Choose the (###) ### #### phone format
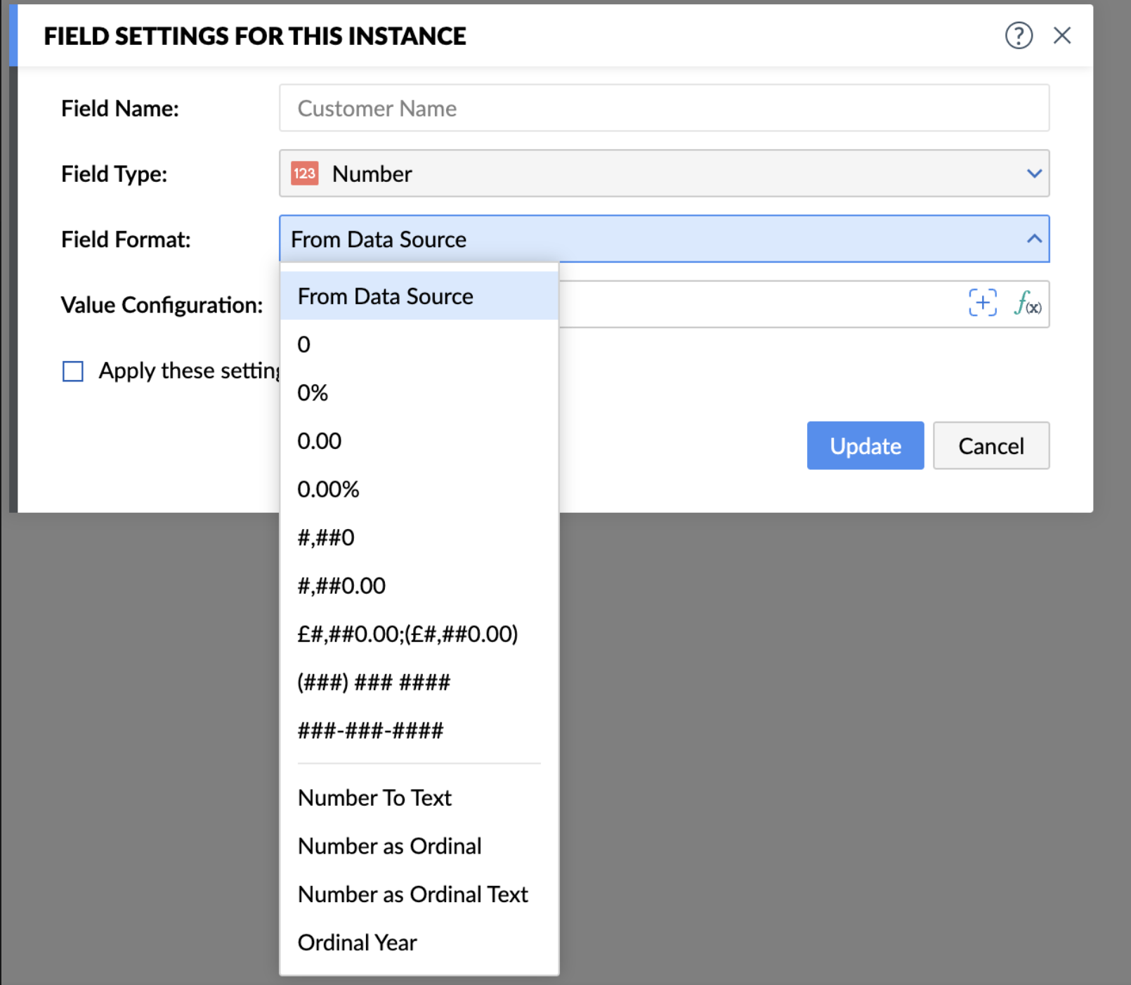Image resolution: width=1131 pixels, height=985 pixels. [374, 682]
